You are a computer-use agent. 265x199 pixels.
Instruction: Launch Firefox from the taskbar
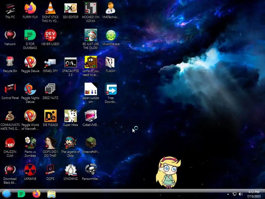coord(36,194)
